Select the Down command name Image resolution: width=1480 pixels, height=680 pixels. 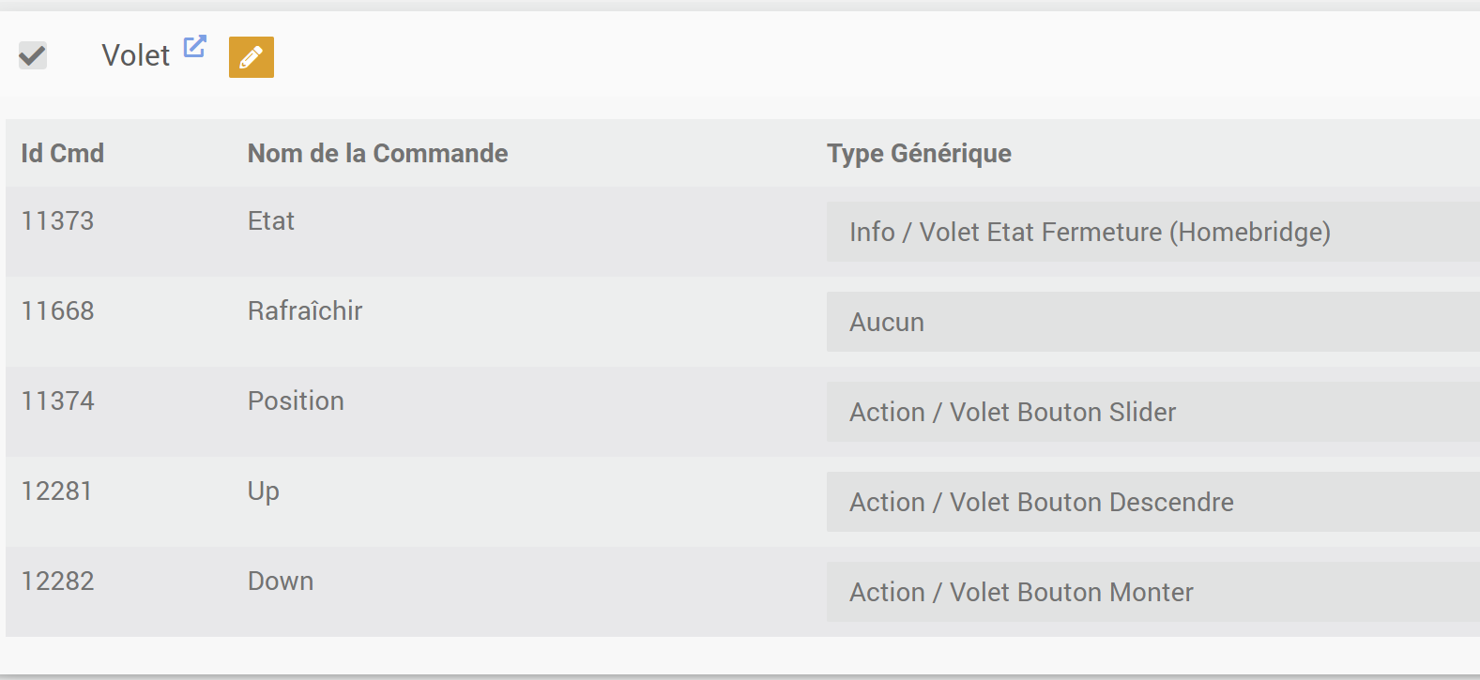pos(281,581)
